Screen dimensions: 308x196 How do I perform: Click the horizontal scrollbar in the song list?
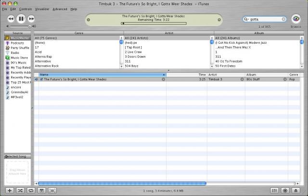[122, 184]
